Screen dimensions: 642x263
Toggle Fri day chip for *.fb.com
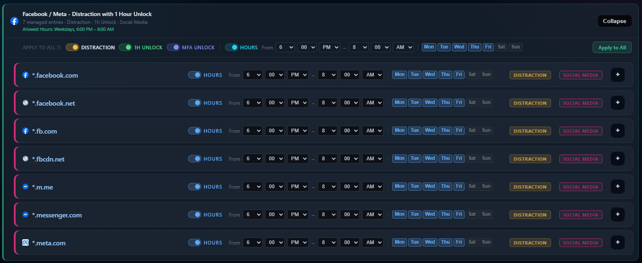coord(459,130)
